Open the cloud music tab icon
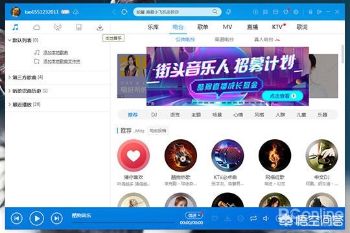This screenshot has height=233, width=350. 36,27
